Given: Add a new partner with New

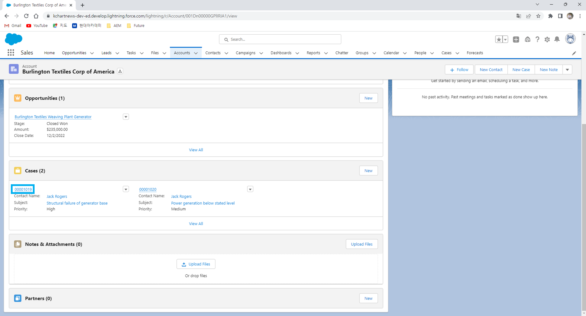Looking at the screenshot, I should (368, 298).
